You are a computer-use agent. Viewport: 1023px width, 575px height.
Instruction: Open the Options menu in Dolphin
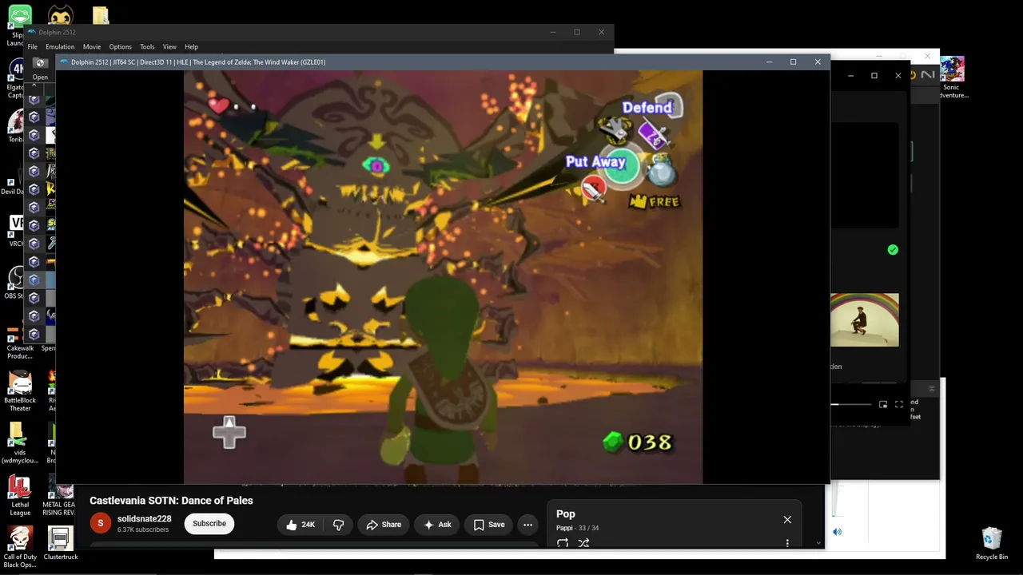click(121, 47)
